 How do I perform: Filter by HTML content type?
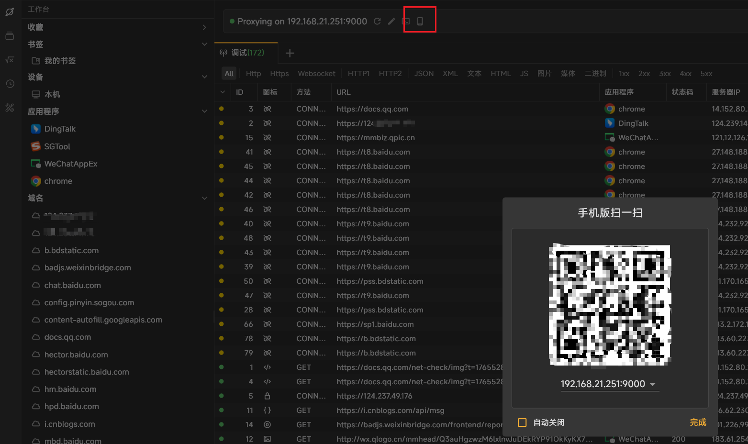(501, 73)
